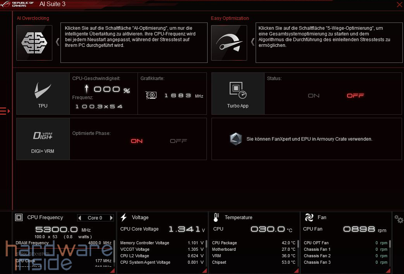Select the next core on the Core 0 selector
Screen dimensions: 404x274
tap(111, 217)
